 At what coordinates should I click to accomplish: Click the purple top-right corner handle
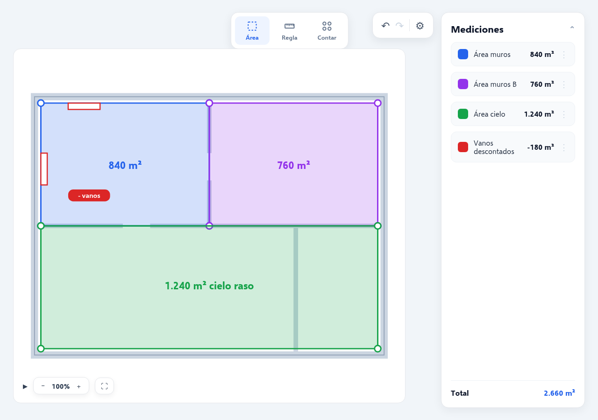click(377, 103)
